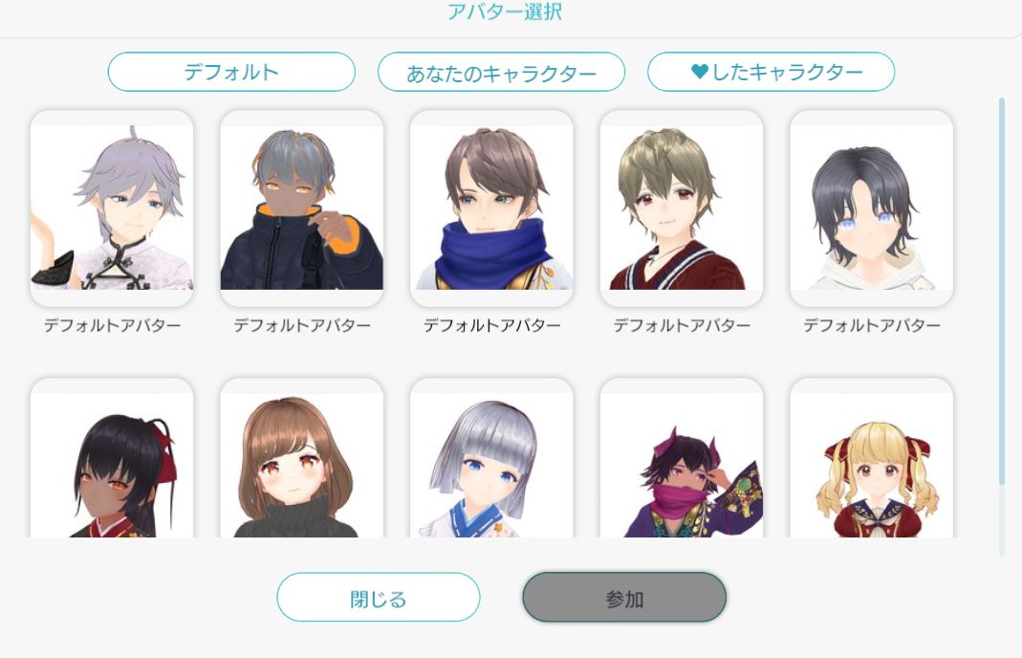Click the 閉じる button
1022x658 pixels.
click(x=378, y=598)
